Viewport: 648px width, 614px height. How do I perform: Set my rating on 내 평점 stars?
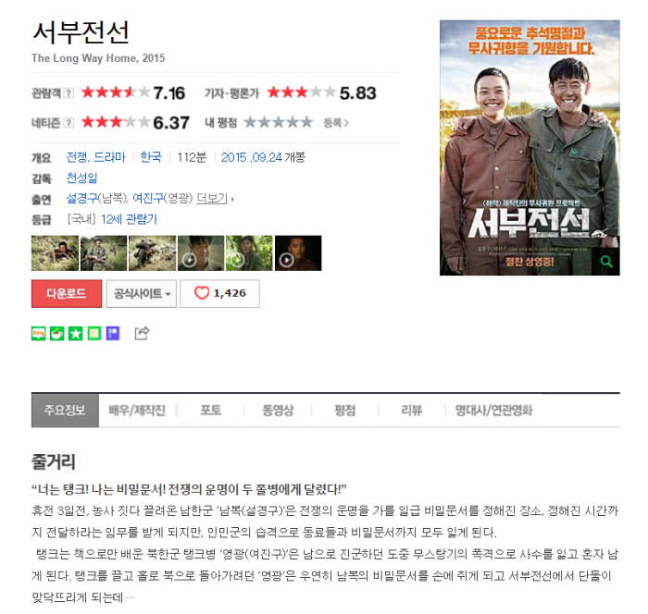click(278, 123)
